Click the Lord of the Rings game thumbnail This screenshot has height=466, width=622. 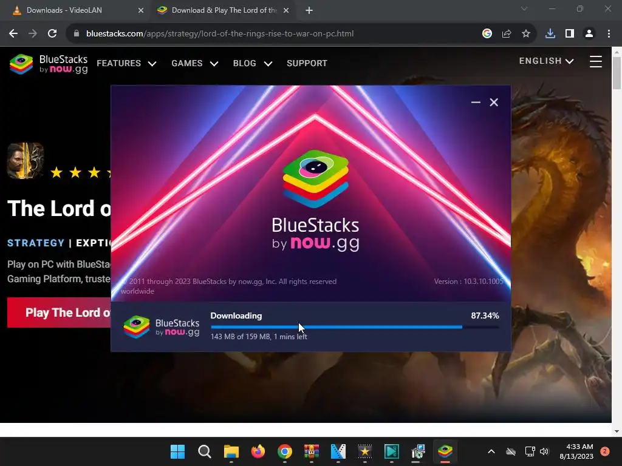(26, 161)
